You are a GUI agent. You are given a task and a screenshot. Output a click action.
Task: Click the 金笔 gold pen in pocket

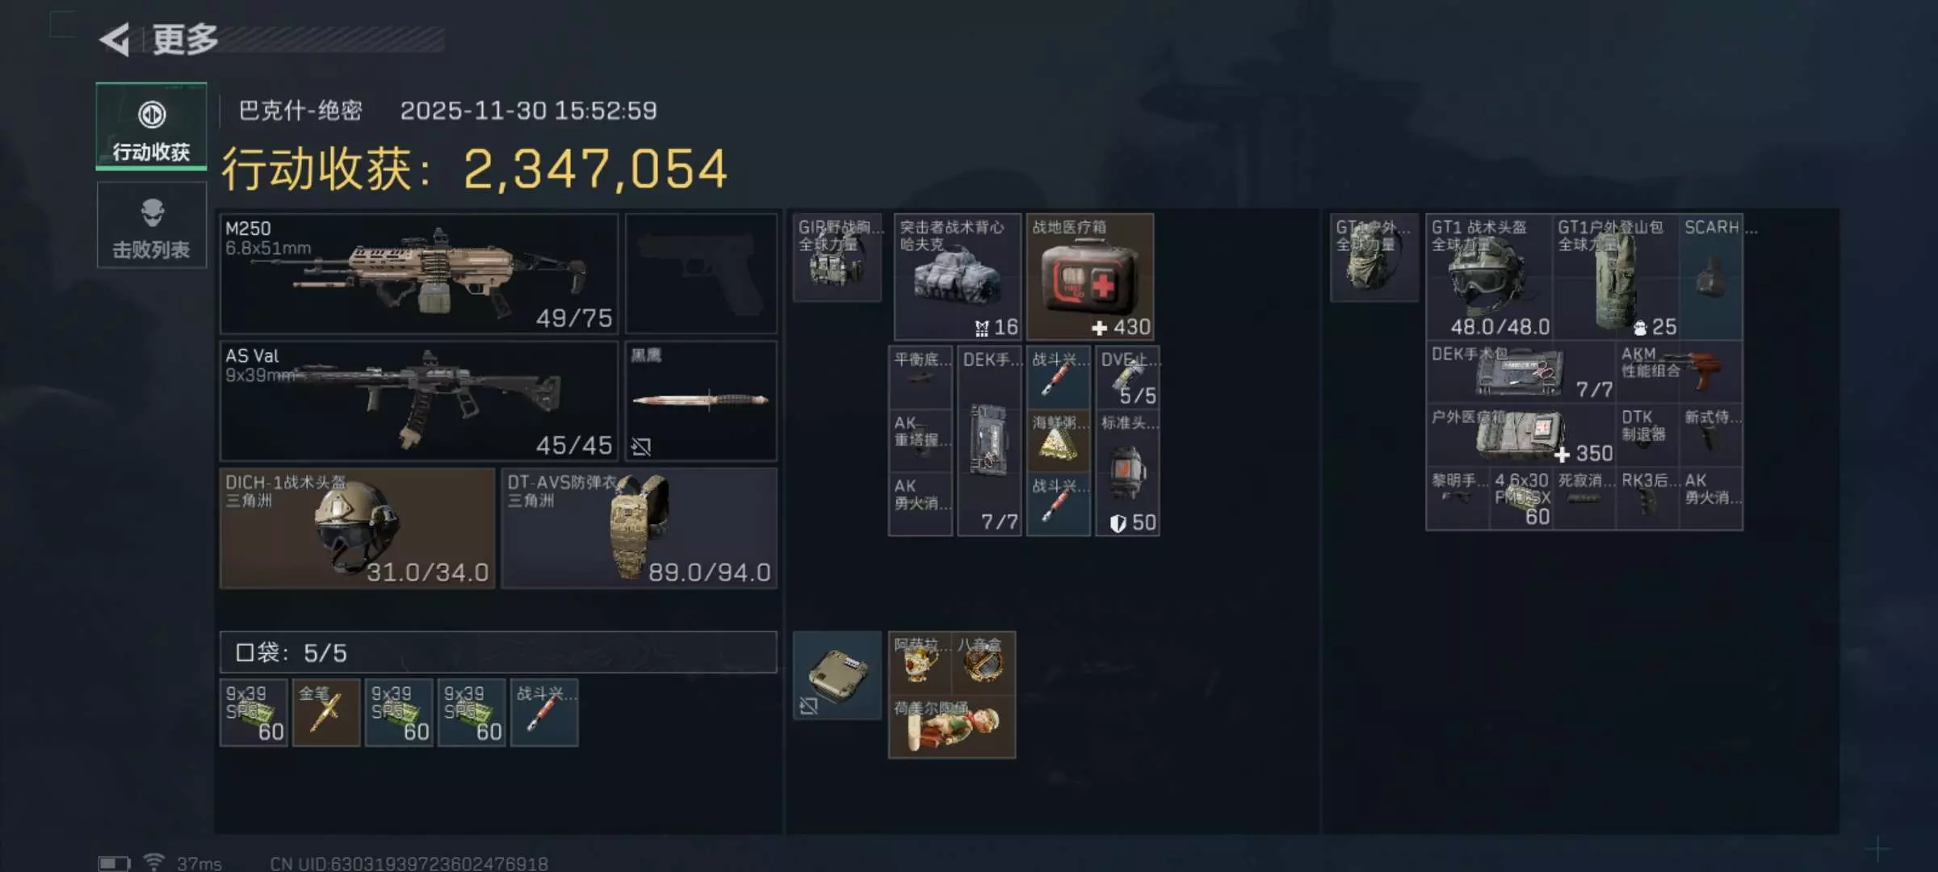326,712
